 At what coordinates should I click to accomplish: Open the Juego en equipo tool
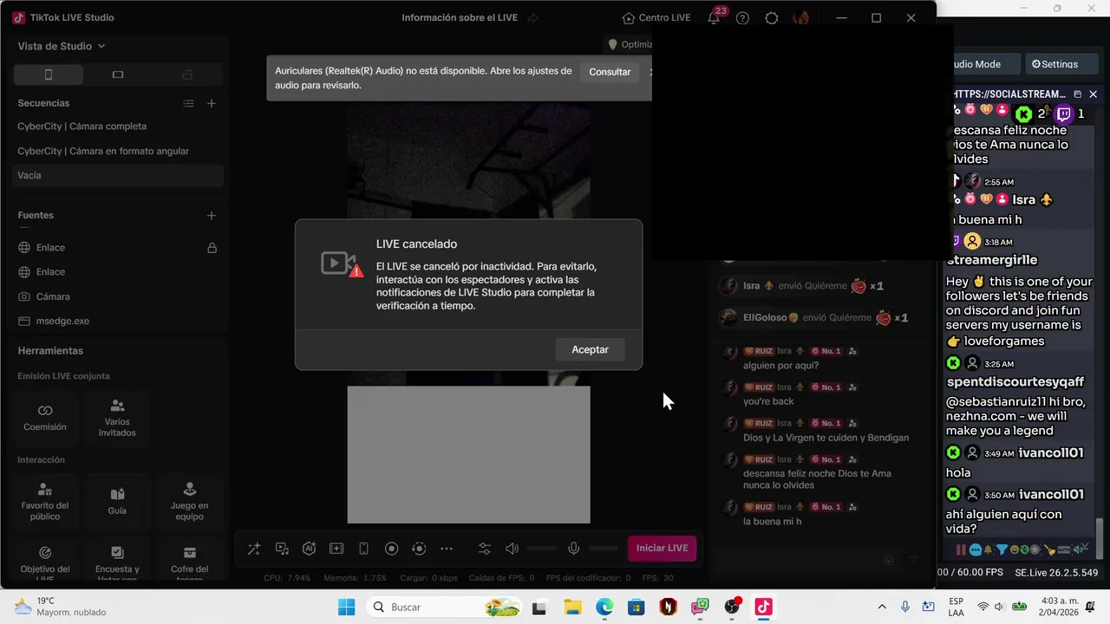[x=189, y=500]
